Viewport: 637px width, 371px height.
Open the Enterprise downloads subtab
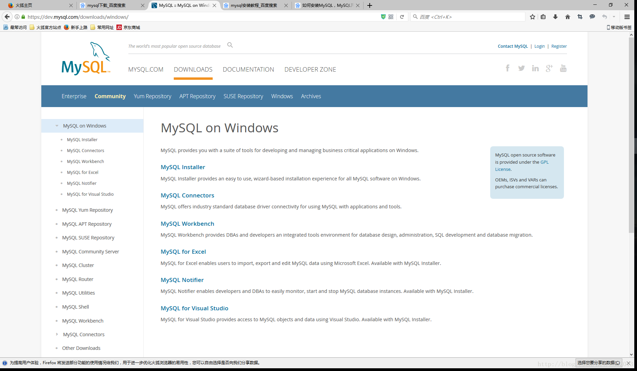point(74,96)
